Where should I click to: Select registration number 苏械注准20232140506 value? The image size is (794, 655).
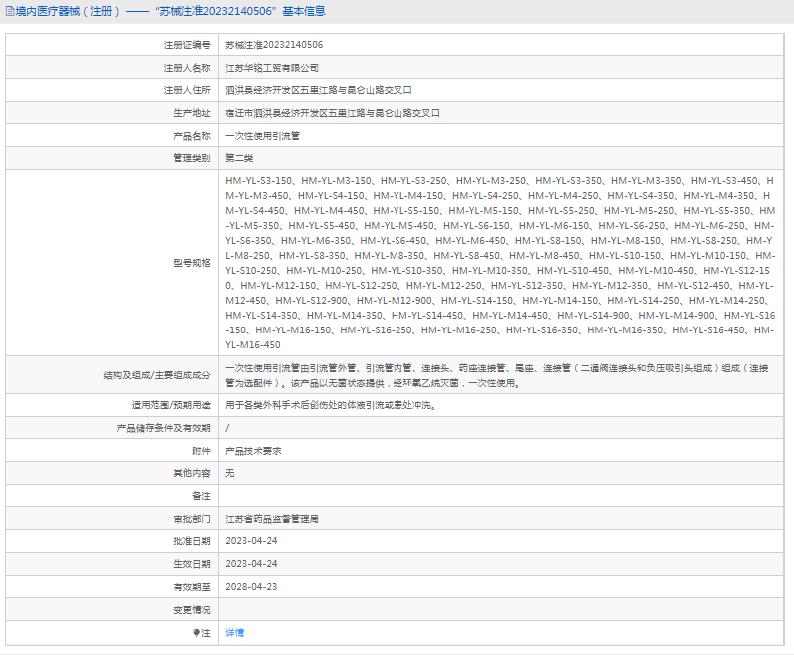click(274, 45)
